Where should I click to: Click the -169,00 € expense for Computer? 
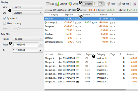69,26
